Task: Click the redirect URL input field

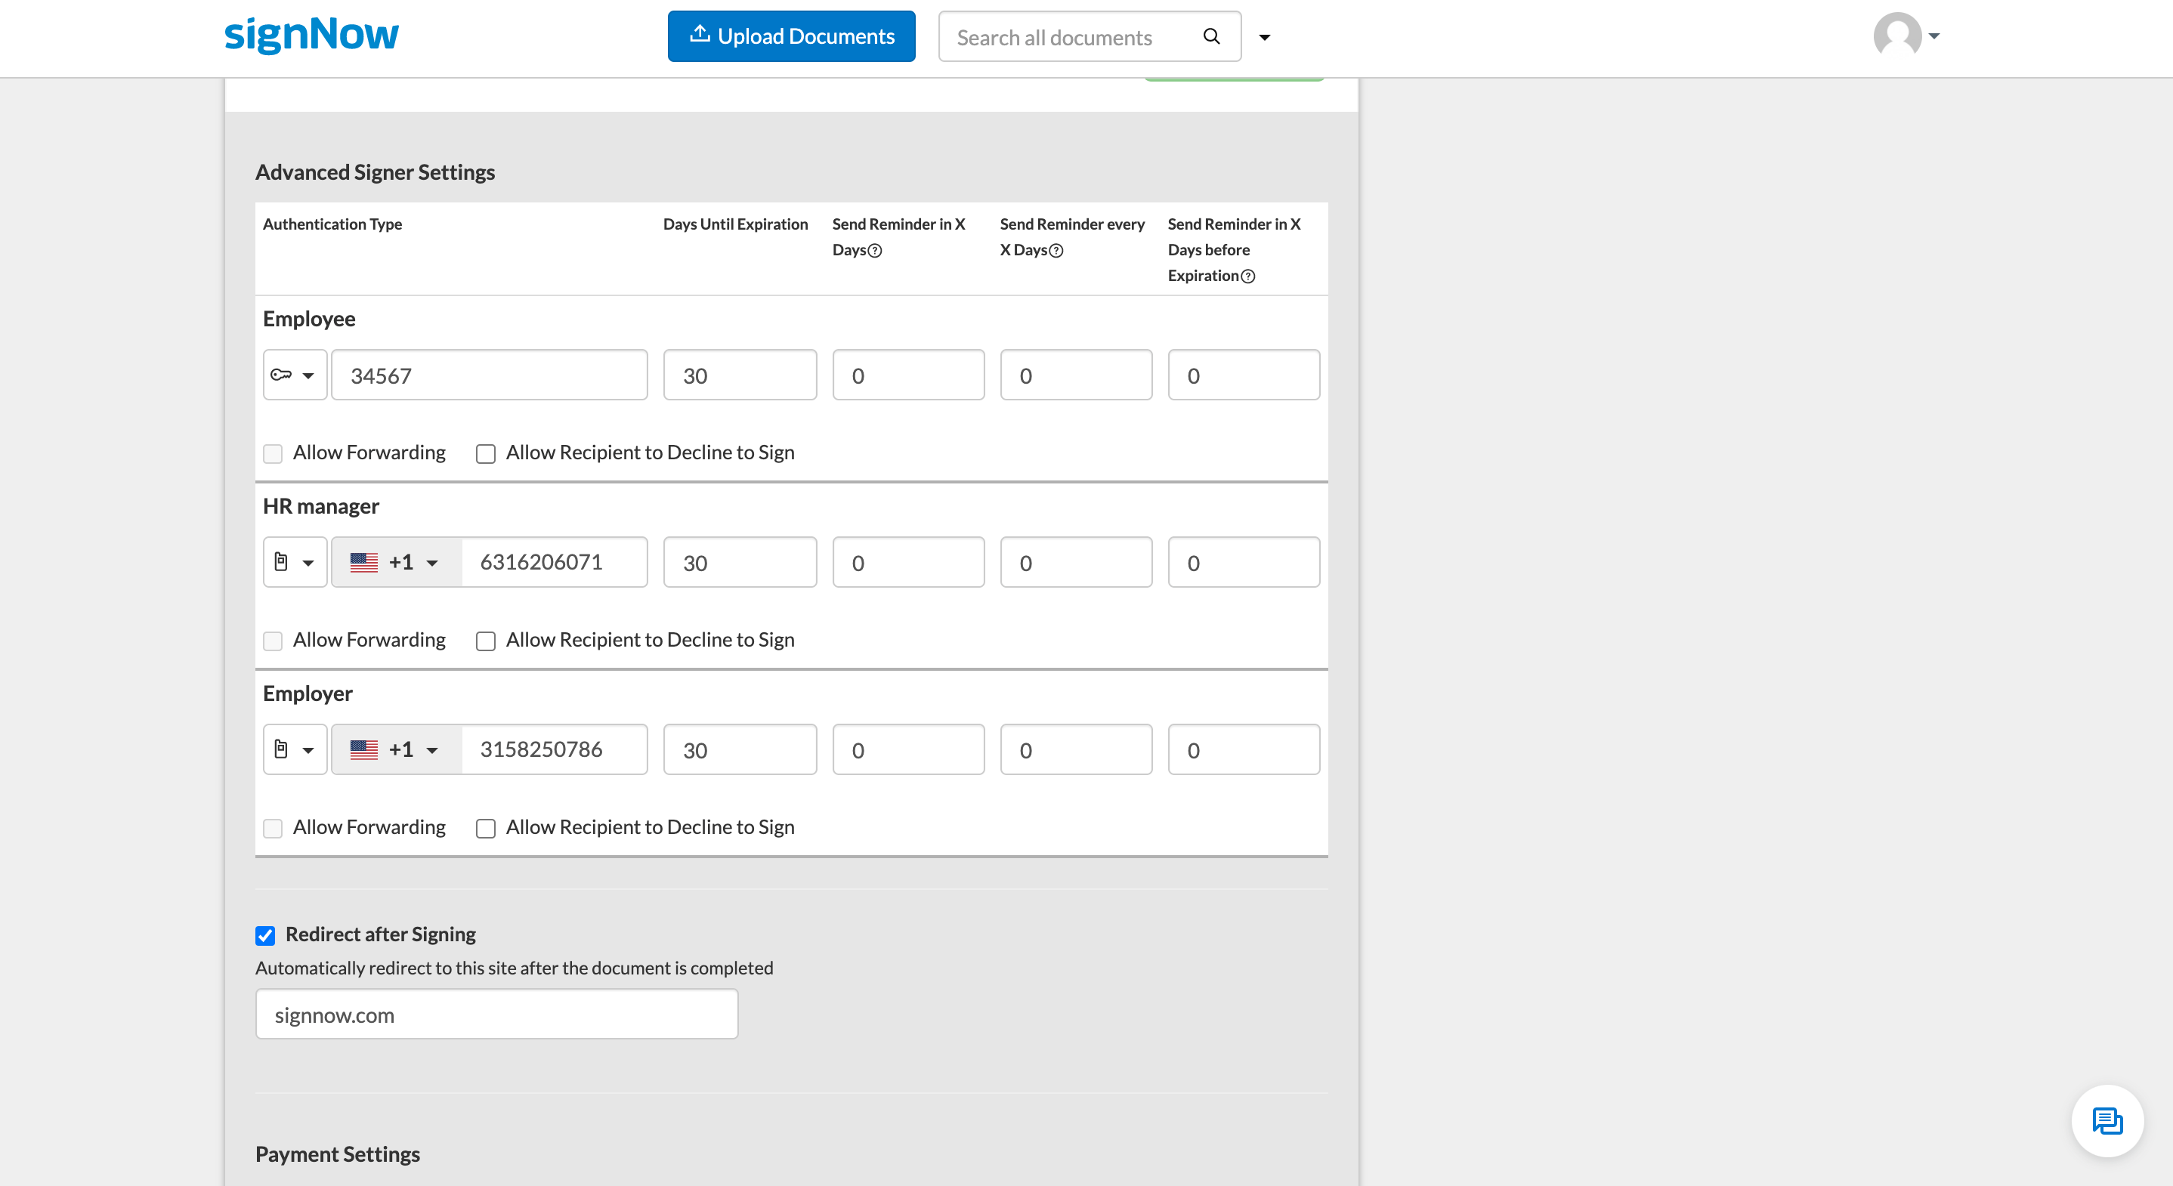Action: pos(496,1012)
